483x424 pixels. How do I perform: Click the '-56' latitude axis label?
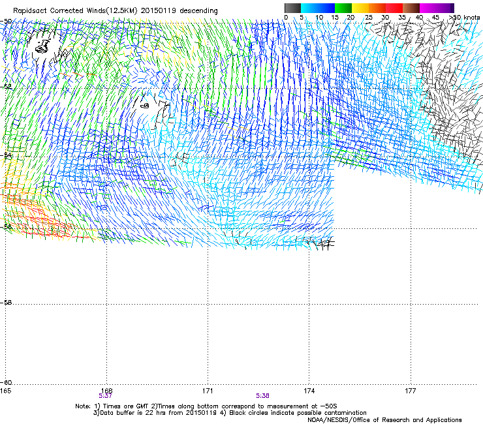pos(6,226)
